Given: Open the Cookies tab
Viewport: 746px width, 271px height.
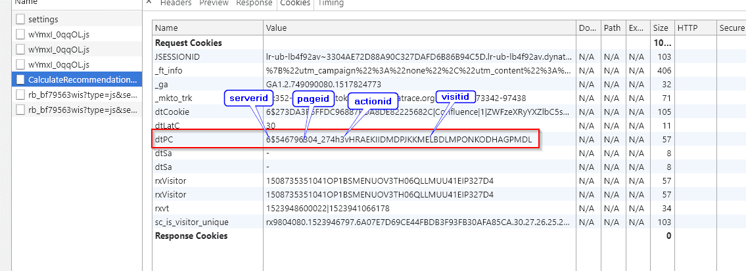Looking at the screenshot, I should (295, 3).
